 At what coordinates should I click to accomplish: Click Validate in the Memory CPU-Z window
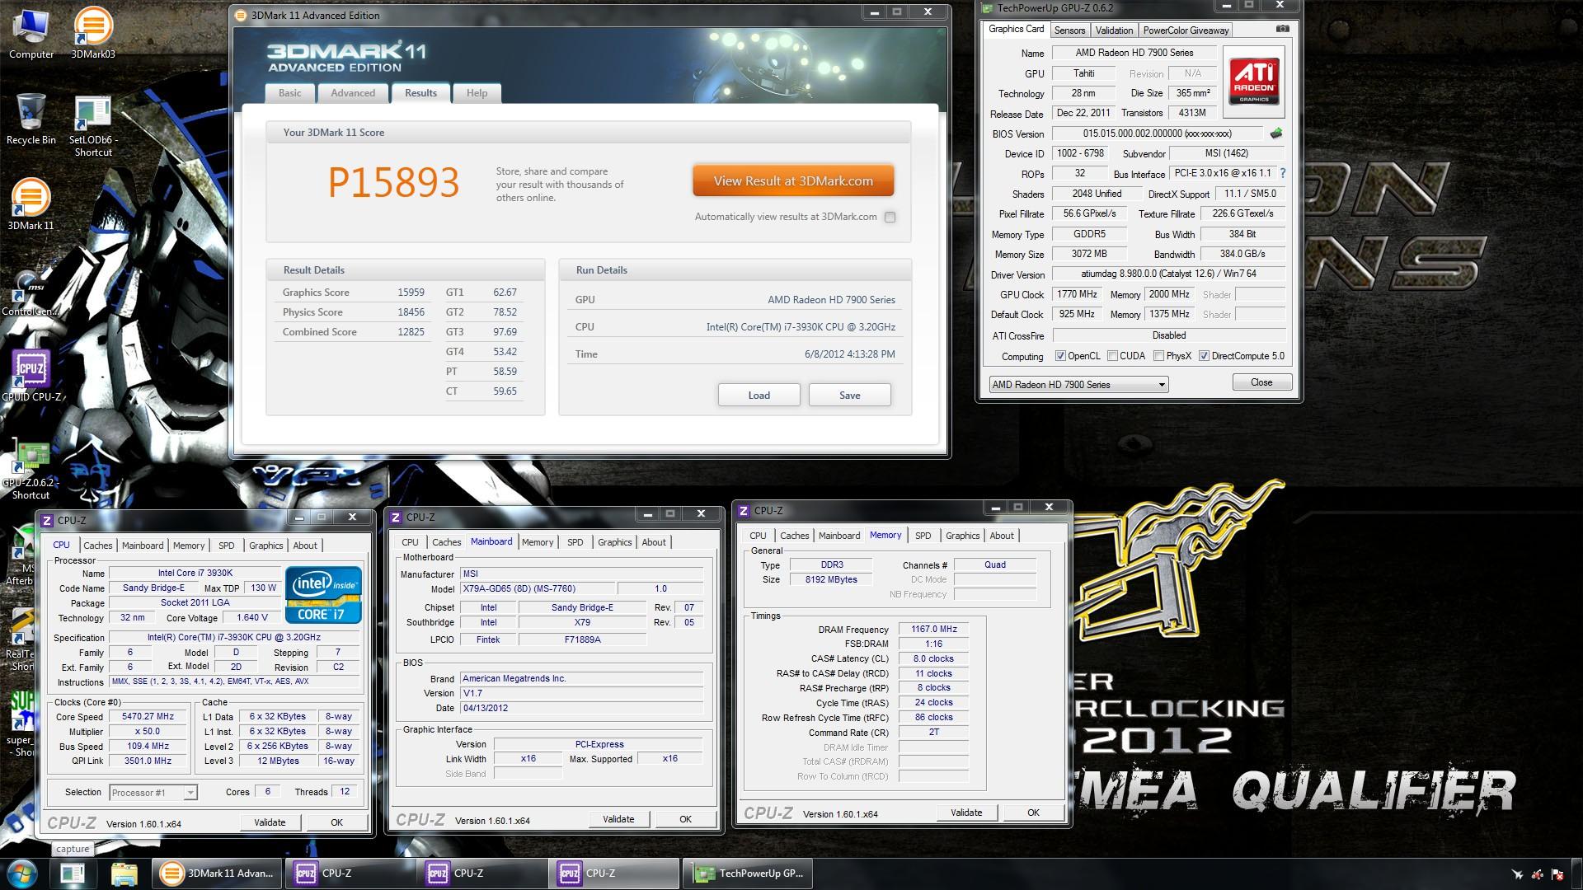click(x=966, y=813)
